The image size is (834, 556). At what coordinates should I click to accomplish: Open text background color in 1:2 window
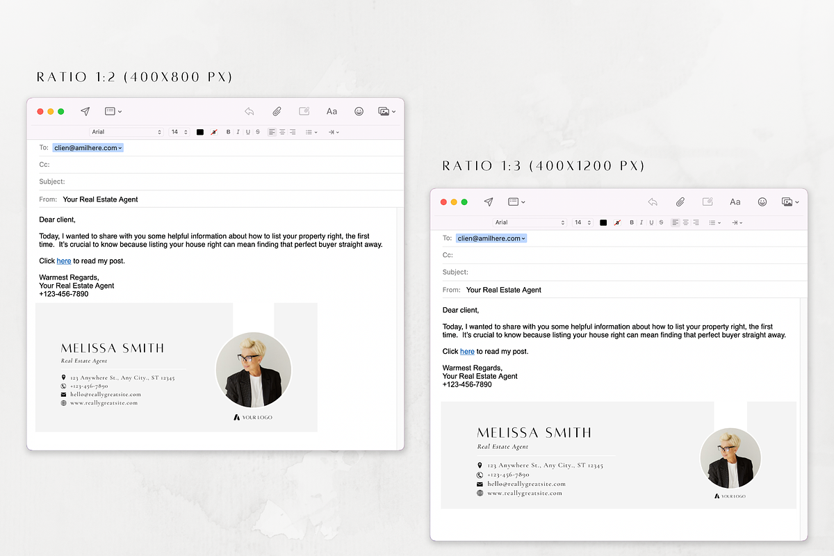[x=213, y=132]
